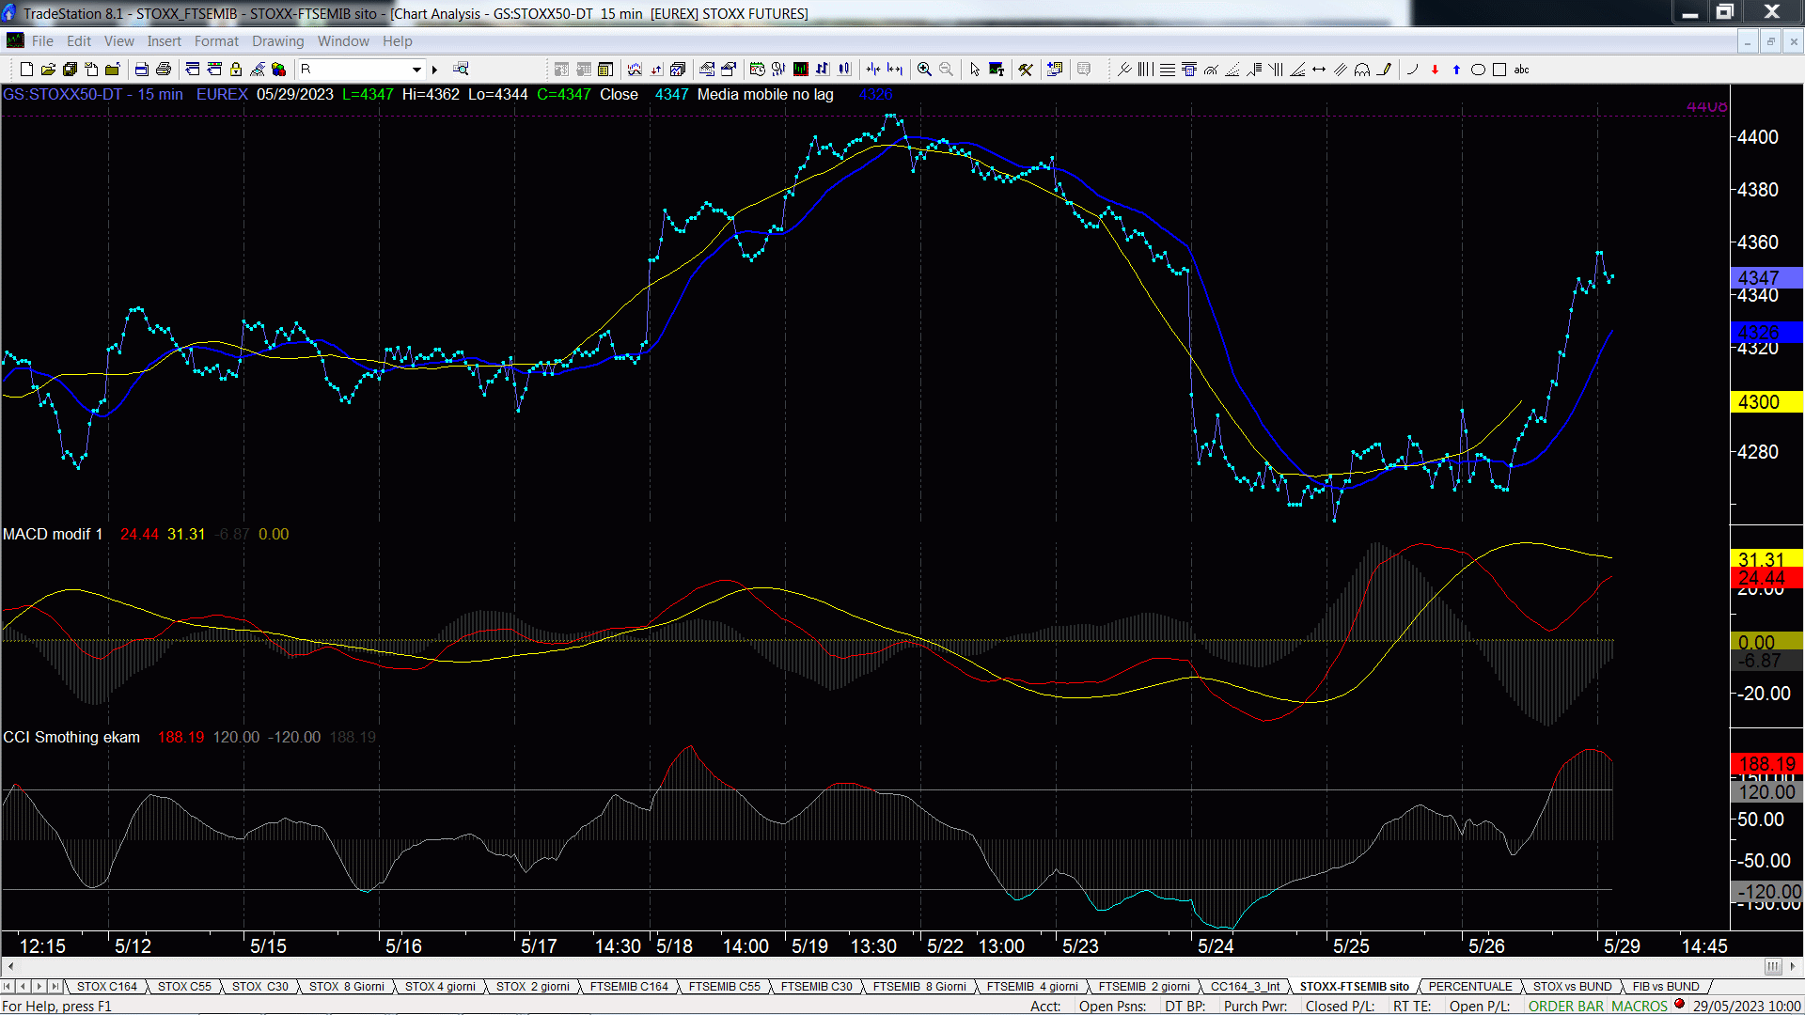
Task: Select the ellipse drawing tool
Action: coord(1478,70)
